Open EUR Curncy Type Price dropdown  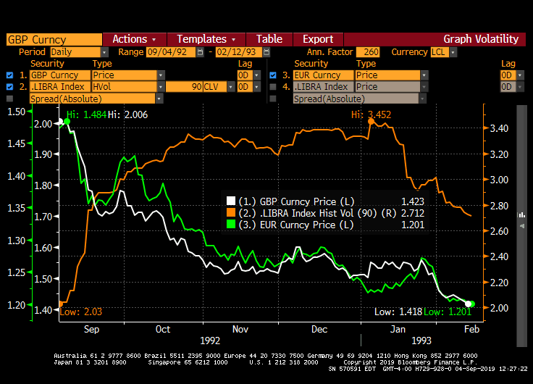point(424,75)
